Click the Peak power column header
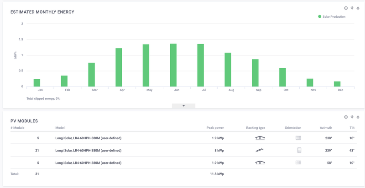This screenshot has height=188, width=365. click(215, 128)
